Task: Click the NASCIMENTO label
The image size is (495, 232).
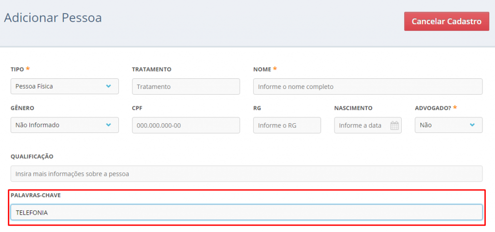Action: coord(353,108)
